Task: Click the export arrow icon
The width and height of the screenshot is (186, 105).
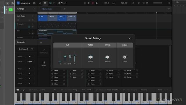Action: click(139, 3)
